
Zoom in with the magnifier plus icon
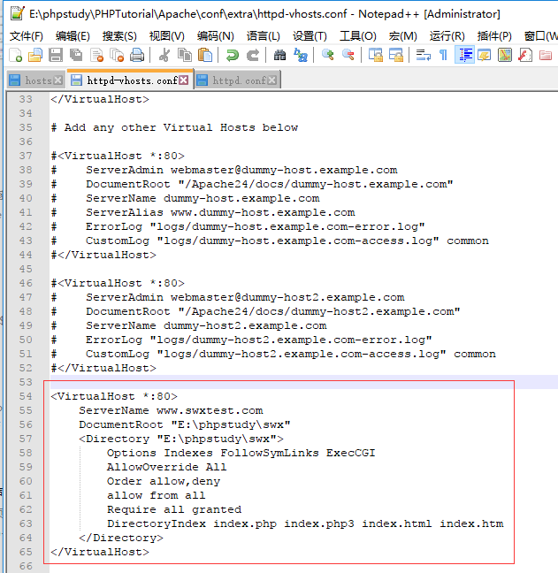(328, 55)
